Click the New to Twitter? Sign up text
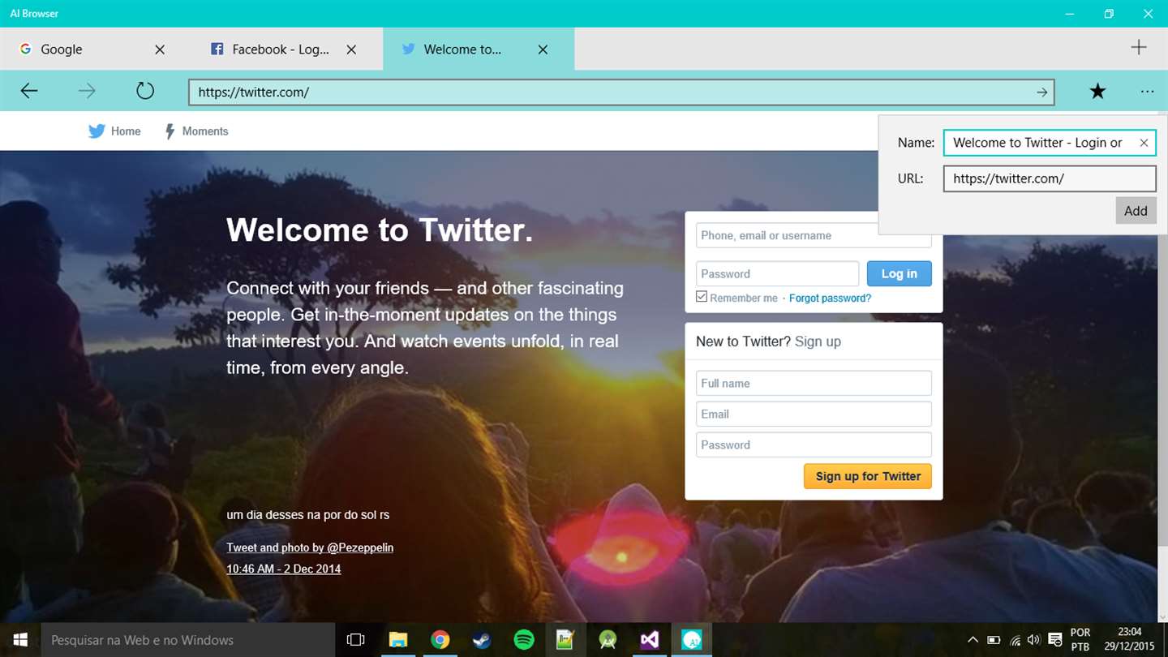 point(768,341)
